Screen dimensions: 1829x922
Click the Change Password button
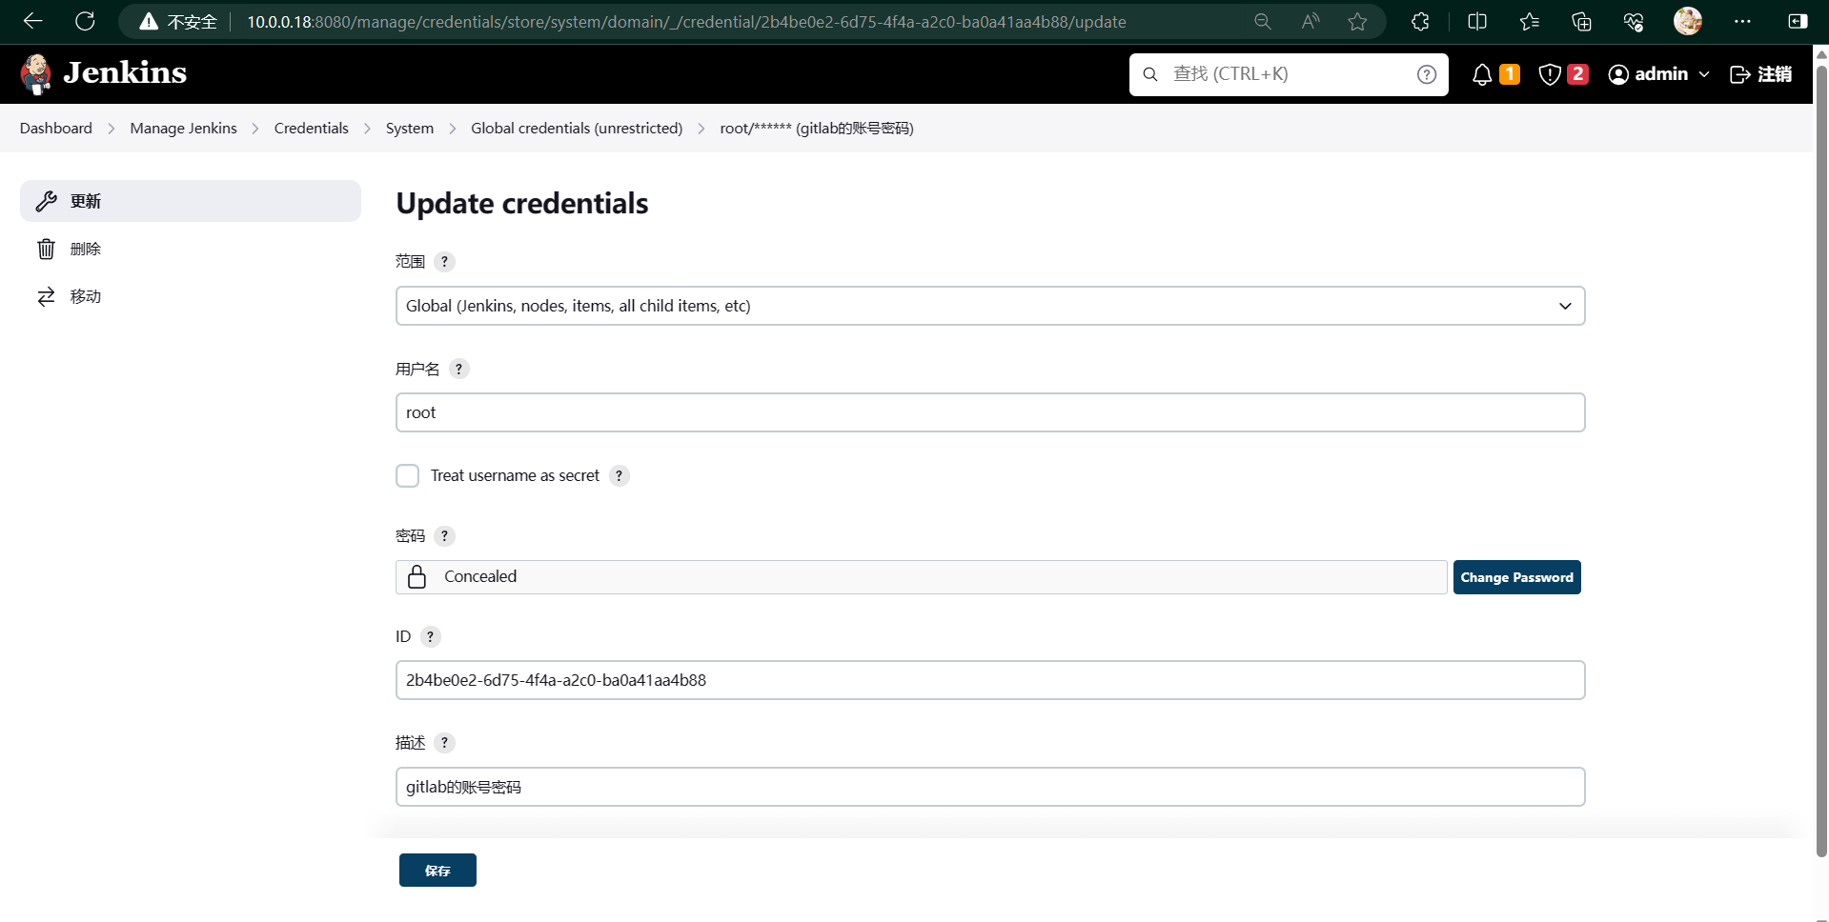click(1516, 577)
